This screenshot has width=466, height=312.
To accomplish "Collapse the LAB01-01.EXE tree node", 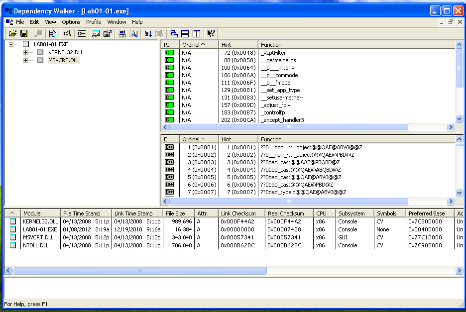I will tap(11, 45).
